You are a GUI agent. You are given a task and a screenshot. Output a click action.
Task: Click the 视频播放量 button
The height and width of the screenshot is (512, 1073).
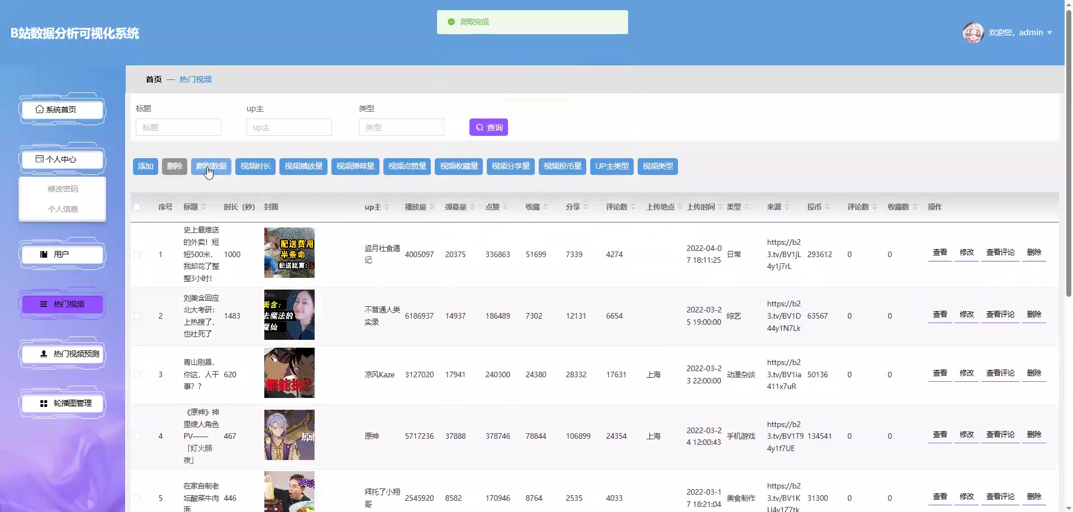[x=303, y=167]
